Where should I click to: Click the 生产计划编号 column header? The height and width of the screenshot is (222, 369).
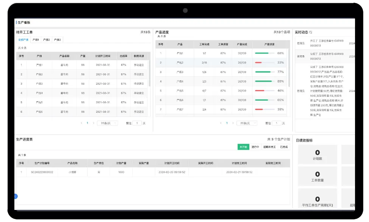[42, 163]
